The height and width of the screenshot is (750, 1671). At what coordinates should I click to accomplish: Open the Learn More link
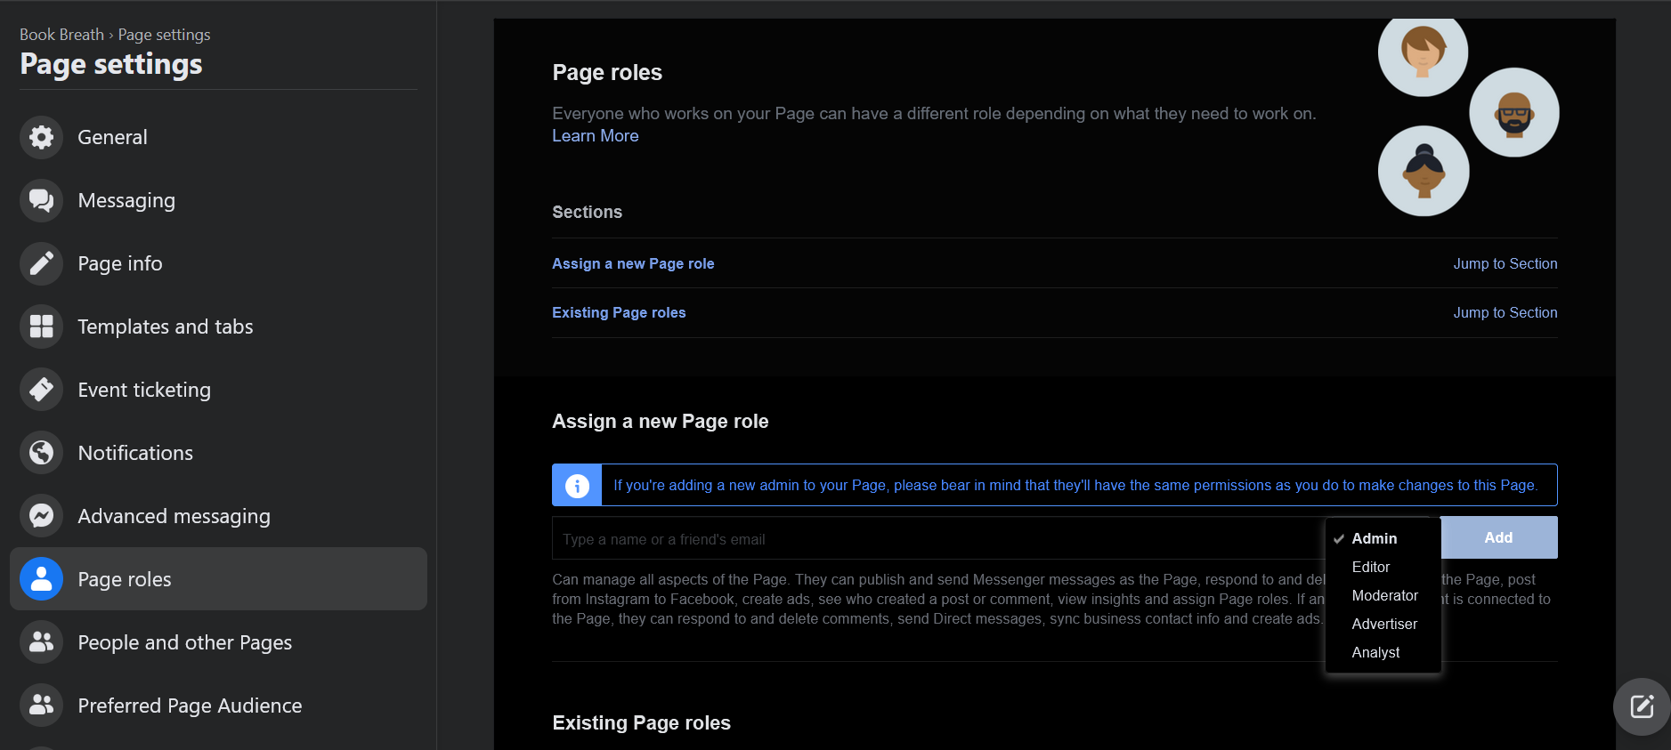tap(595, 135)
